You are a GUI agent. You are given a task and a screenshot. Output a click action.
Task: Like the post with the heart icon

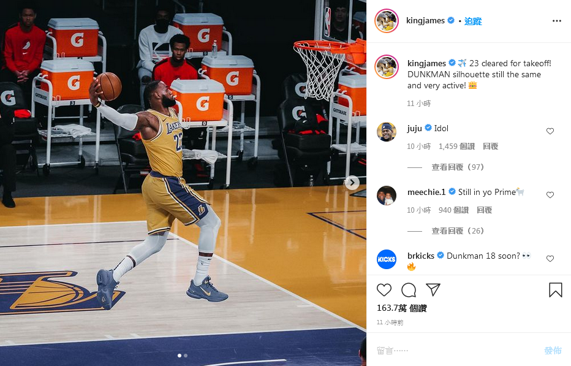point(384,290)
